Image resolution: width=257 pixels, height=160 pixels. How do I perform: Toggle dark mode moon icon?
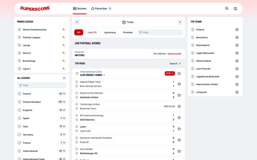coord(235,9)
